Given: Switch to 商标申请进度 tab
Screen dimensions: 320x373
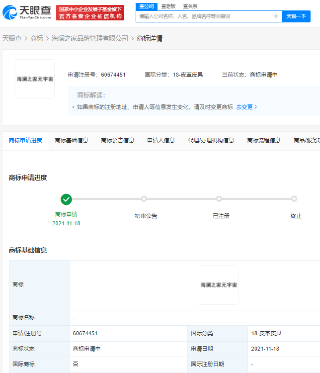Looking at the screenshot, I should pyautogui.click(x=25, y=140).
